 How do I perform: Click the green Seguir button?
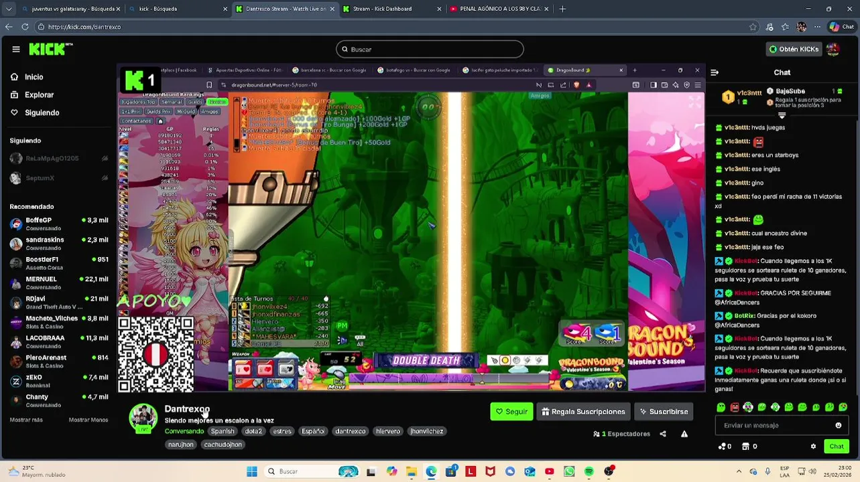tap(511, 412)
